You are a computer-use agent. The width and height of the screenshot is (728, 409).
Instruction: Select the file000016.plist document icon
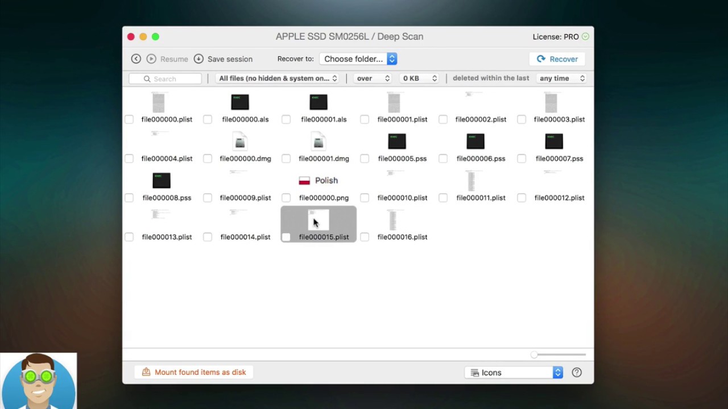[393, 220]
